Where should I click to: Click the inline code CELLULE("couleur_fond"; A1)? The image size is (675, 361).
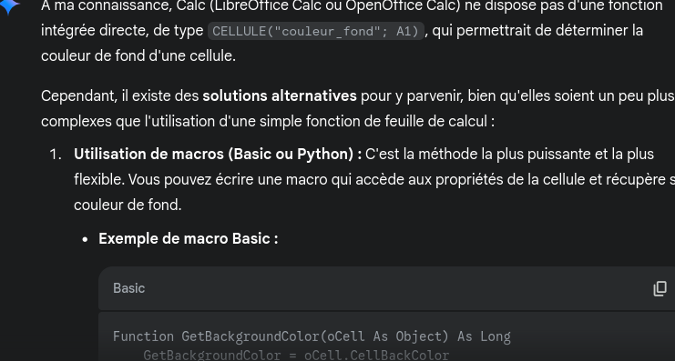pos(316,31)
